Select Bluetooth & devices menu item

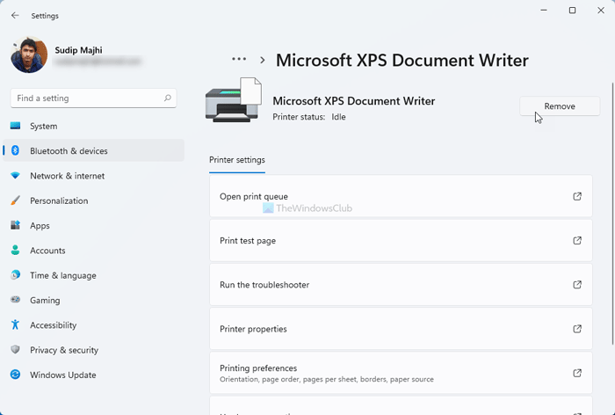click(93, 150)
